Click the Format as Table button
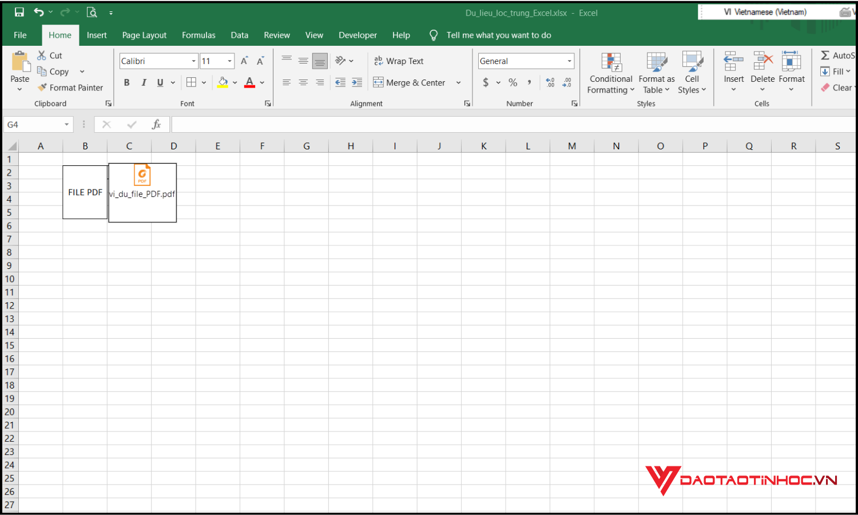Viewport: 858px width, 515px height. click(656, 73)
